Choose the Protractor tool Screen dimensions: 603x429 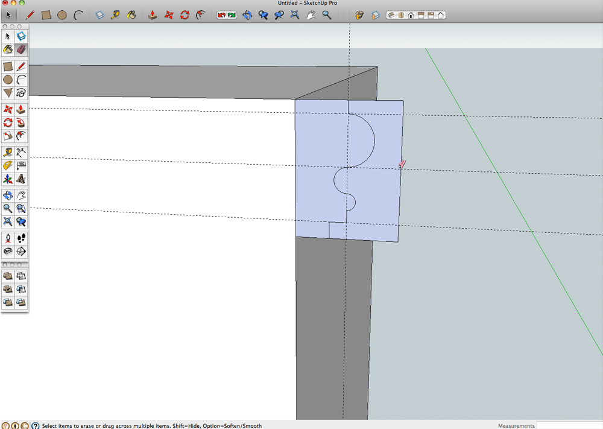(8, 165)
